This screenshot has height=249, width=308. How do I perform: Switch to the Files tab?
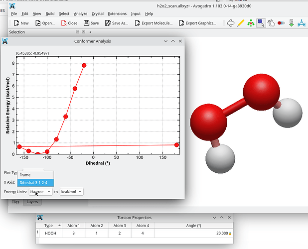pos(15,202)
